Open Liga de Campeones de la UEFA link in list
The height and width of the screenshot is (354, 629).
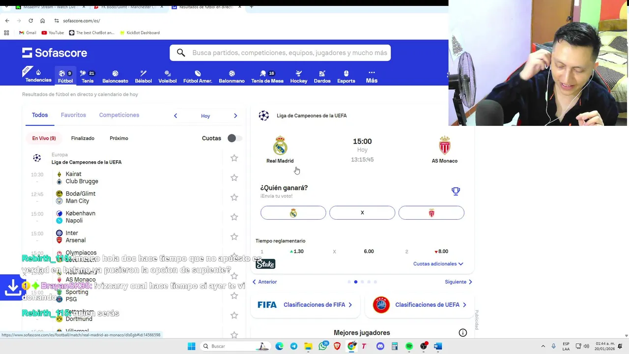click(x=86, y=162)
